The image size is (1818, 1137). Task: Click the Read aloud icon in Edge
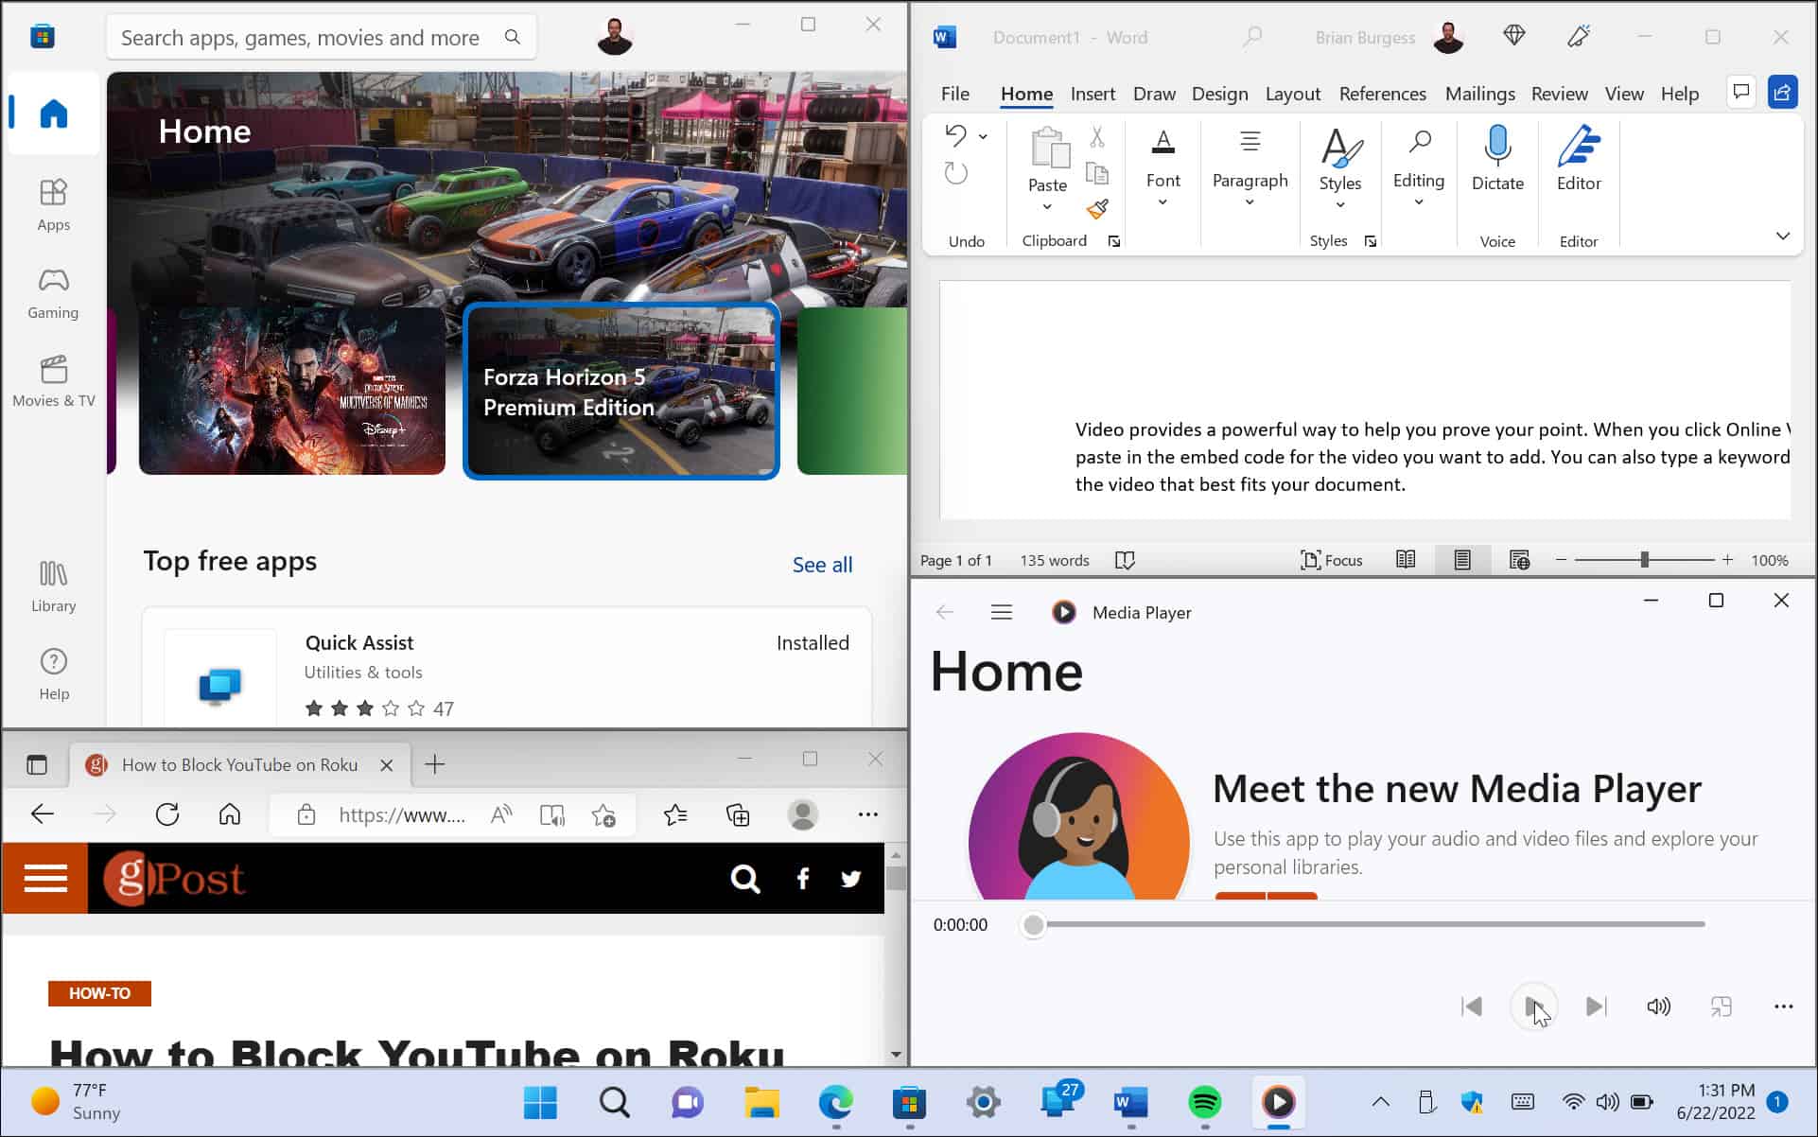pos(501,814)
